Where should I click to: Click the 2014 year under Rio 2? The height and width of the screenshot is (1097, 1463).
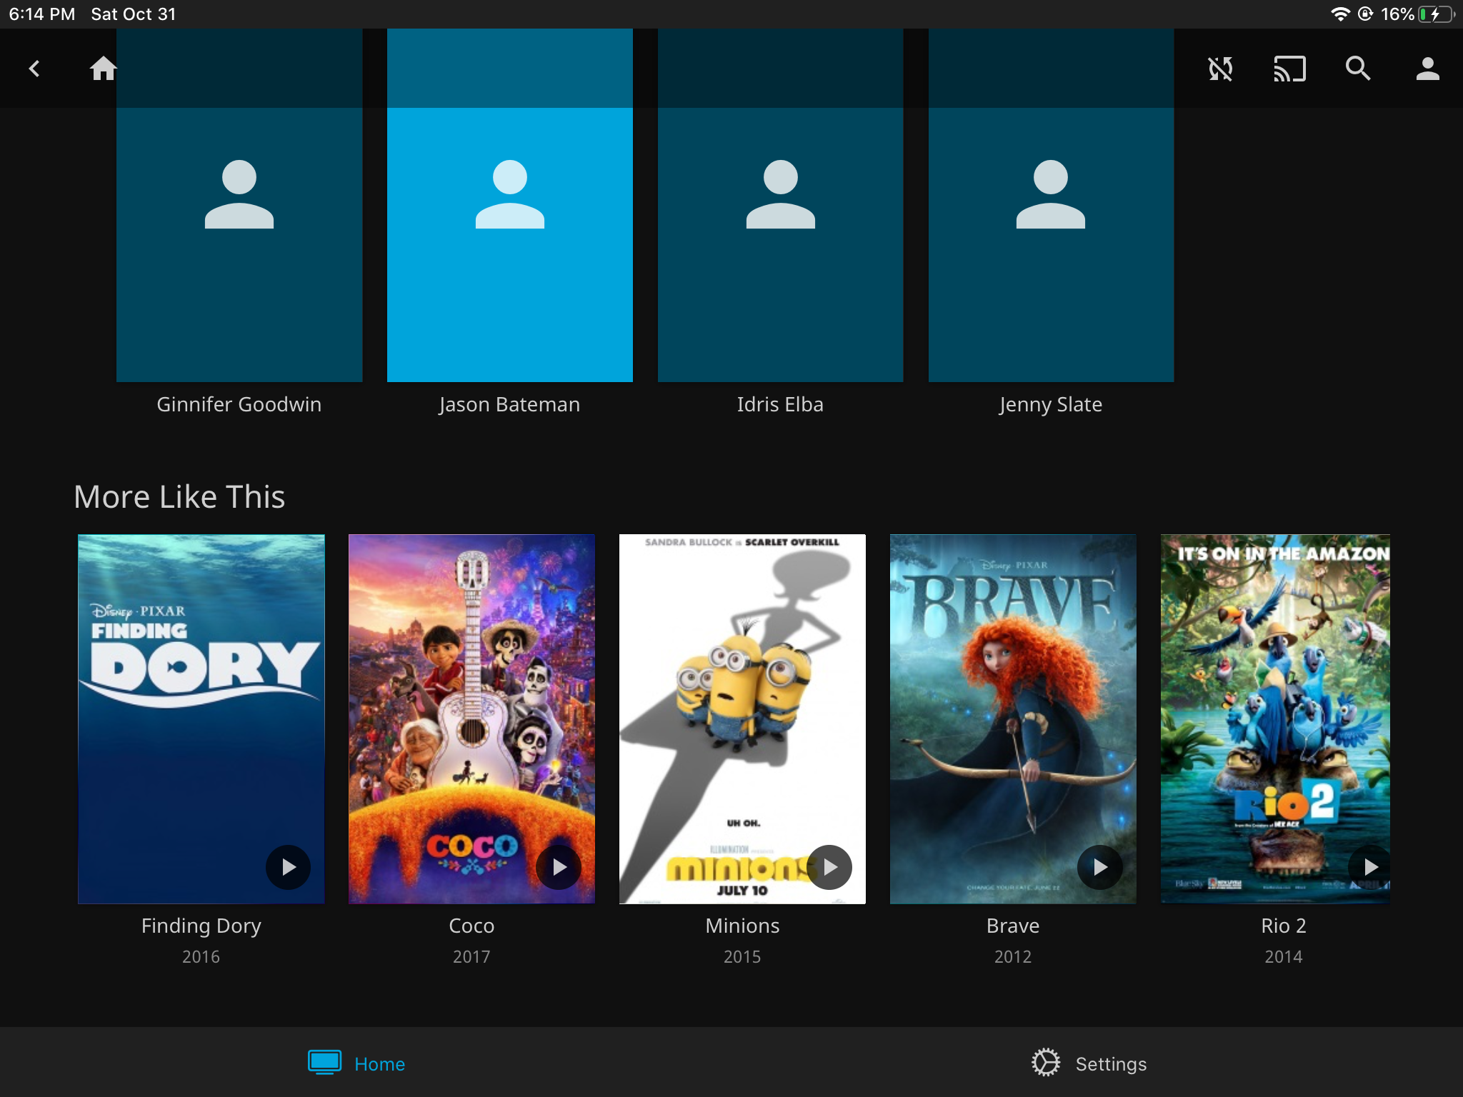(x=1283, y=957)
